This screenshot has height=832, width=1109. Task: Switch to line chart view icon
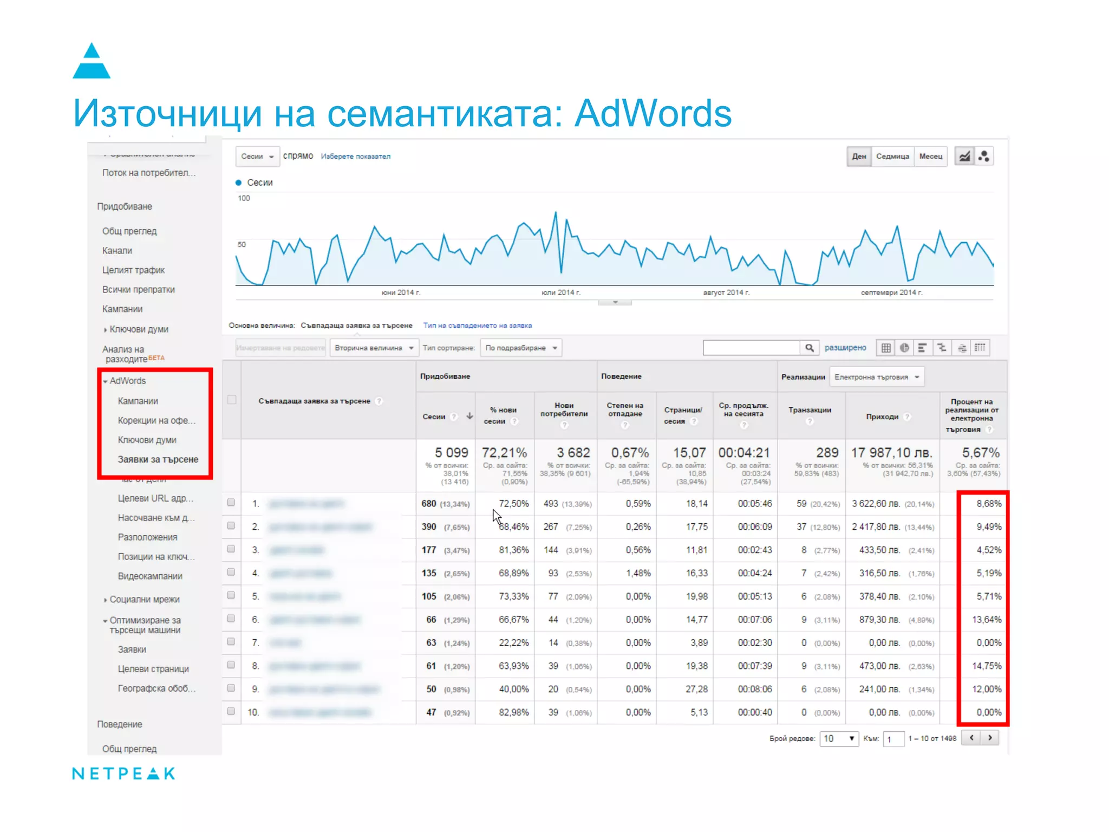coord(964,157)
